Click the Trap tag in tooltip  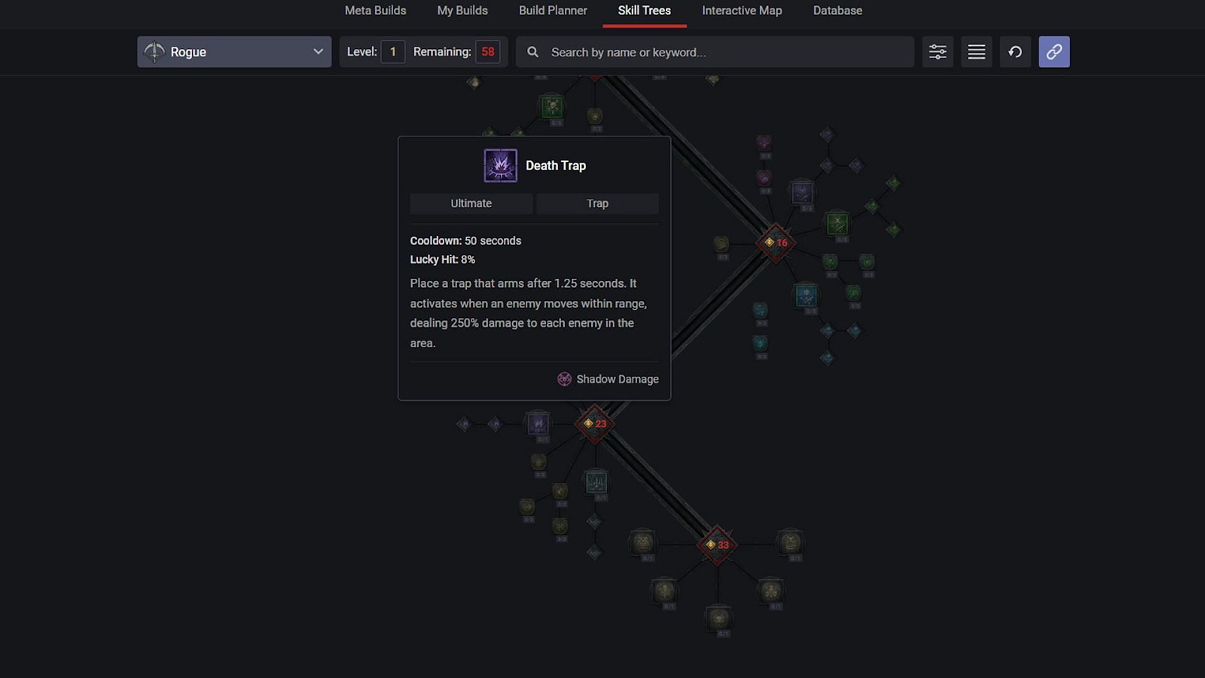coord(598,203)
